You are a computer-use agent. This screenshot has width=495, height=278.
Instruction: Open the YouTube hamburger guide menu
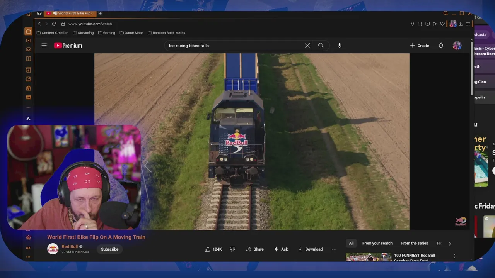44,46
